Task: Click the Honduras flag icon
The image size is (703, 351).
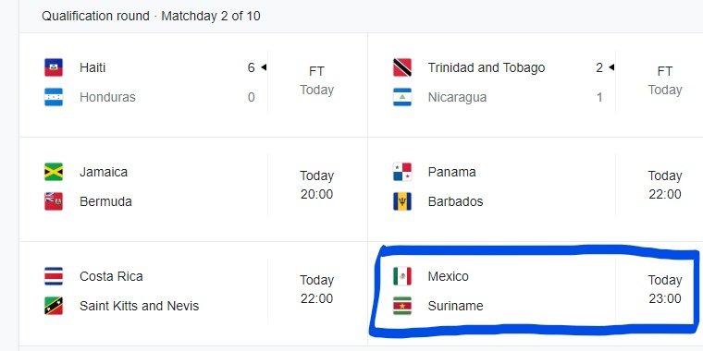Action: (x=54, y=97)
